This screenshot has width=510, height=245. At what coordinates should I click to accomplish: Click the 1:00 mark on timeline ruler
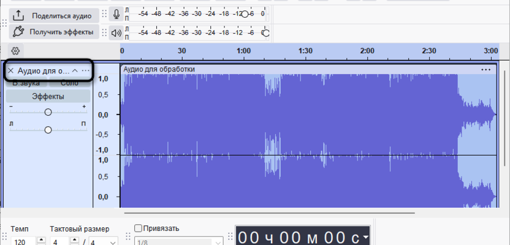pos(243,51)
